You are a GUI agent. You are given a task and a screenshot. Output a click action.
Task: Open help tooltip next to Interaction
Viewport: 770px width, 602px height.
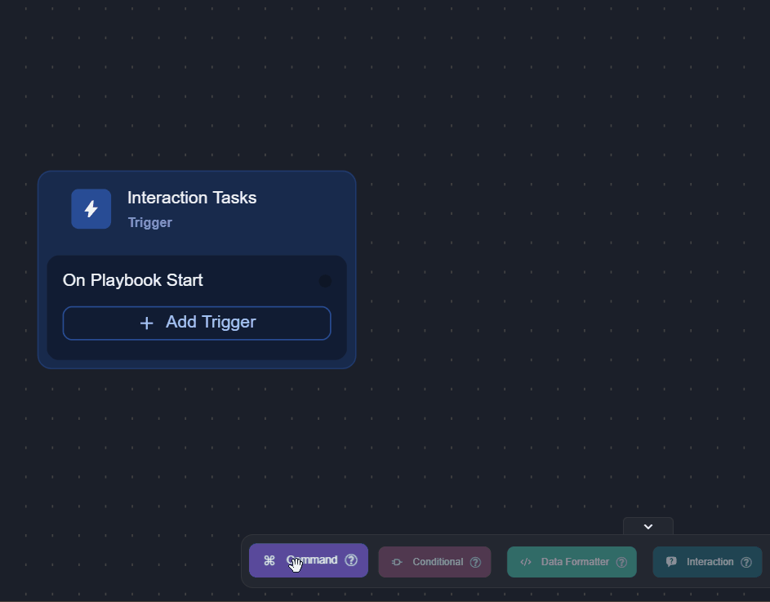coord(746,562)
